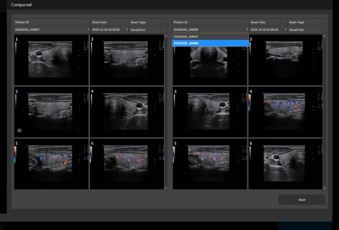Image resolution: width=339 pixels, height=230 pixels.
Task: Select left panel thumbnail 2
Action: [x=127, y=60]
